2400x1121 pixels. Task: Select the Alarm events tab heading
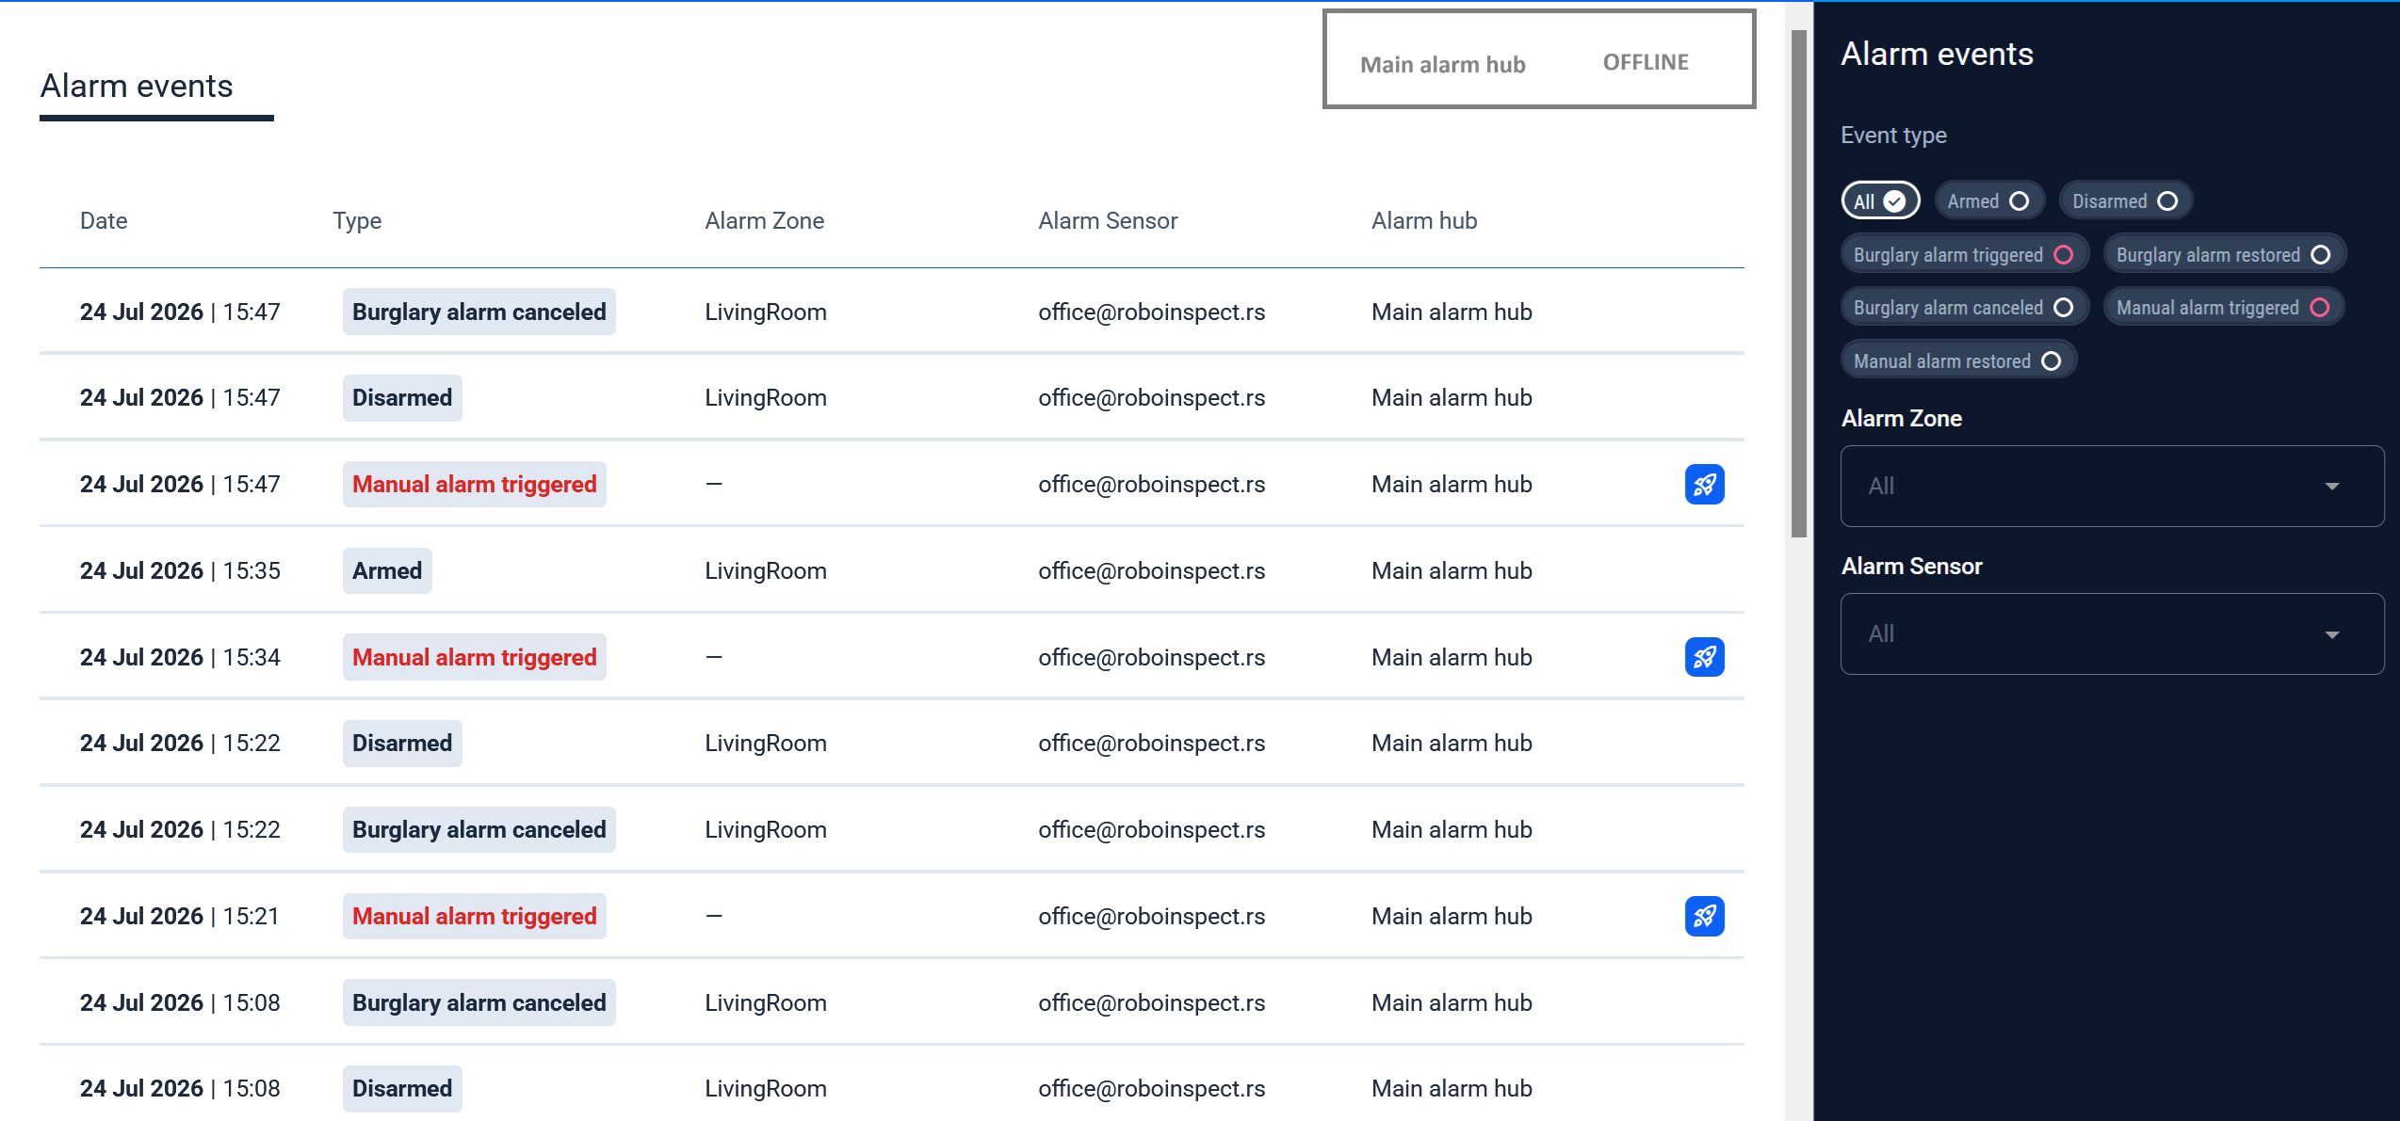tap(138, 87)
